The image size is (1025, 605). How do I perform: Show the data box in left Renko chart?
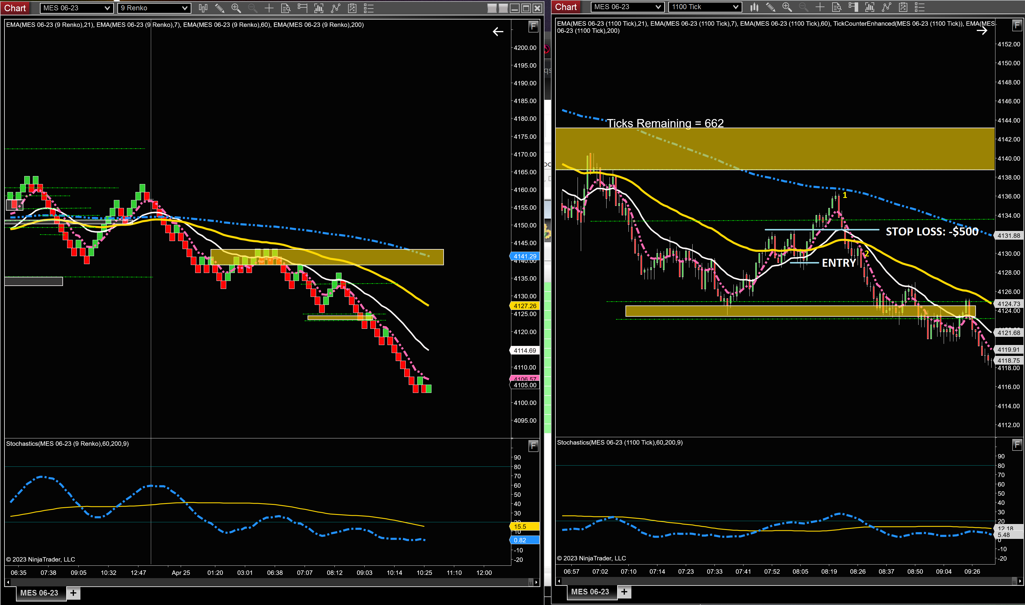pyautogui.click(x=286, y=8)
